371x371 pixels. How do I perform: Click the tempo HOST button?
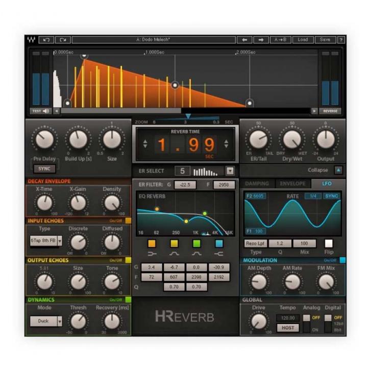click(x=288, y=328)
